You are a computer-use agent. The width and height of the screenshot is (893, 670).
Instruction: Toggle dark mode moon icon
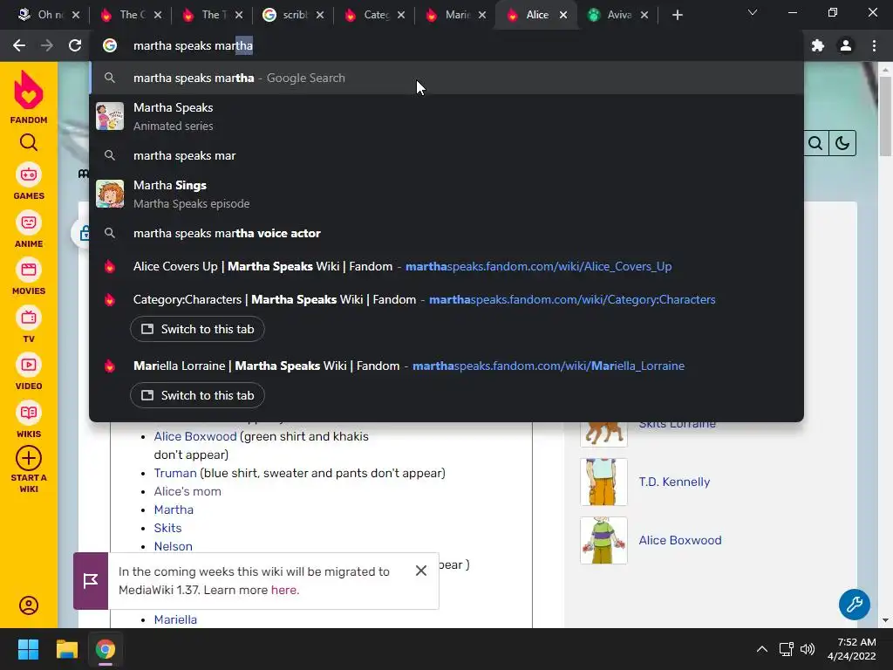[x=842, y=143]
